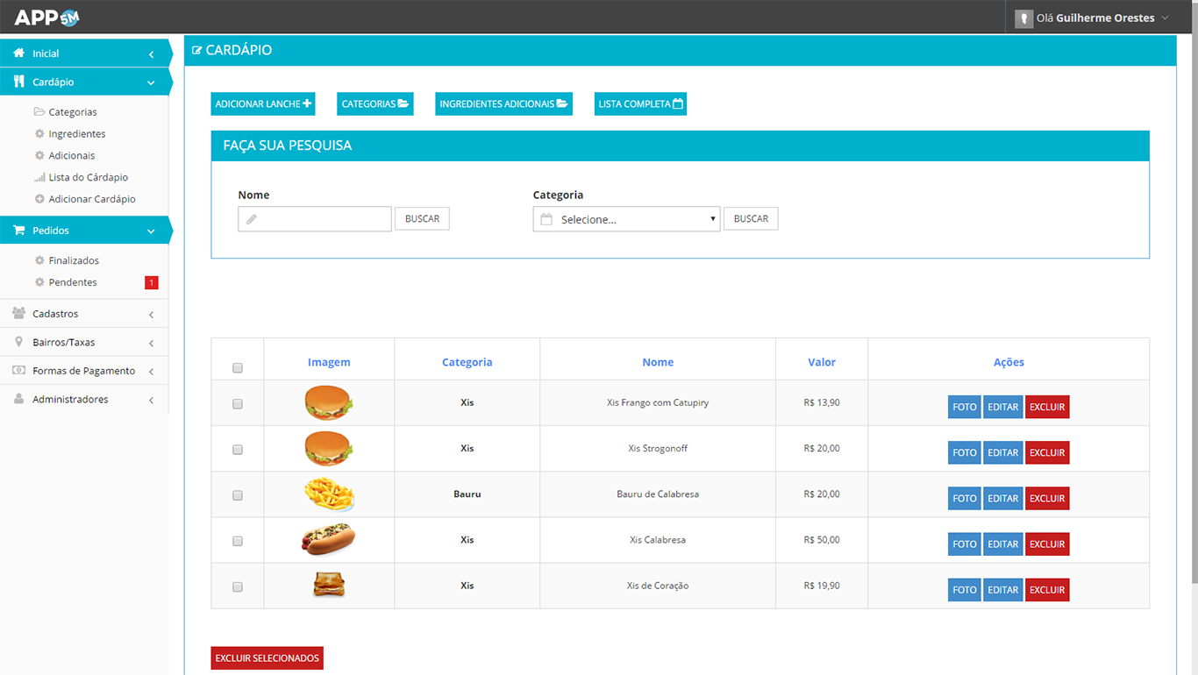Open the Categoria Selecione dropdown
This screenshot has height=675, width=1198.
pos(626,219)
